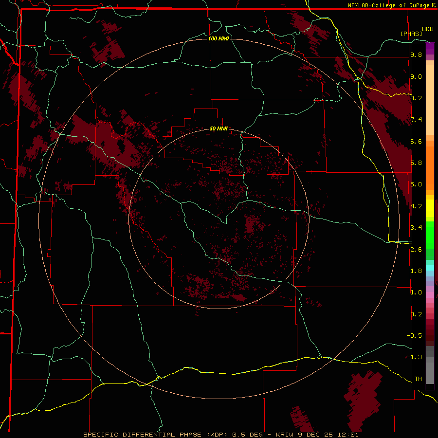Click the 6.6 scale value
The image size is (438, 438).
point(416,141)
